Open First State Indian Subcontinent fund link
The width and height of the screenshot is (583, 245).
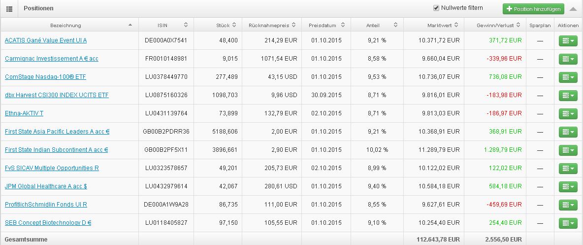tap(56, 150)
